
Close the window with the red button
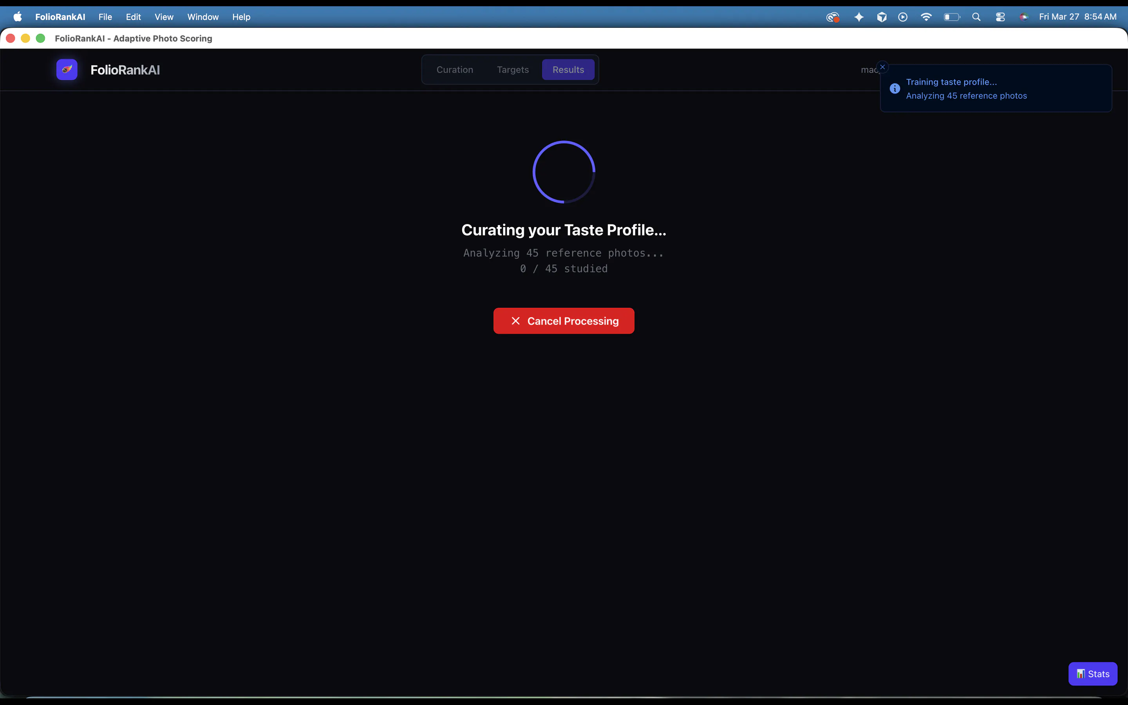[x=11, y=38]
